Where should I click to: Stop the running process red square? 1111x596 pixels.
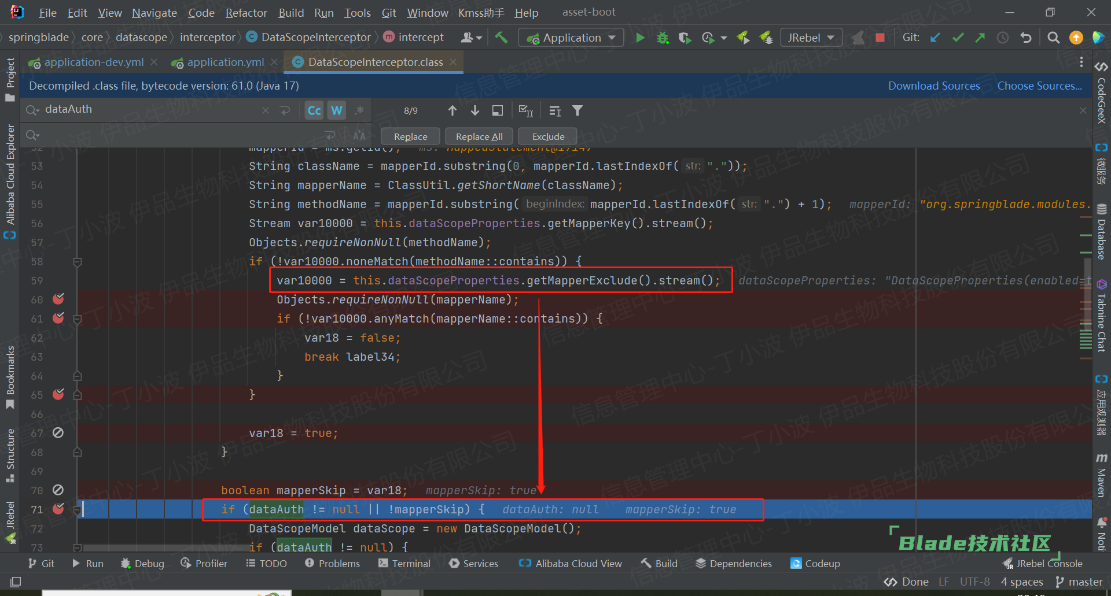[x=880, y=38]
